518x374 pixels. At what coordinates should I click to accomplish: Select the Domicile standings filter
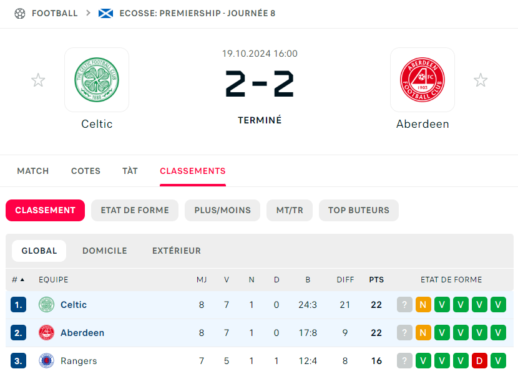click(105, 251)
